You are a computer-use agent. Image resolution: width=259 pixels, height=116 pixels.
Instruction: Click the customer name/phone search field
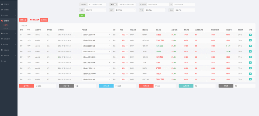(x=127, y=5)
